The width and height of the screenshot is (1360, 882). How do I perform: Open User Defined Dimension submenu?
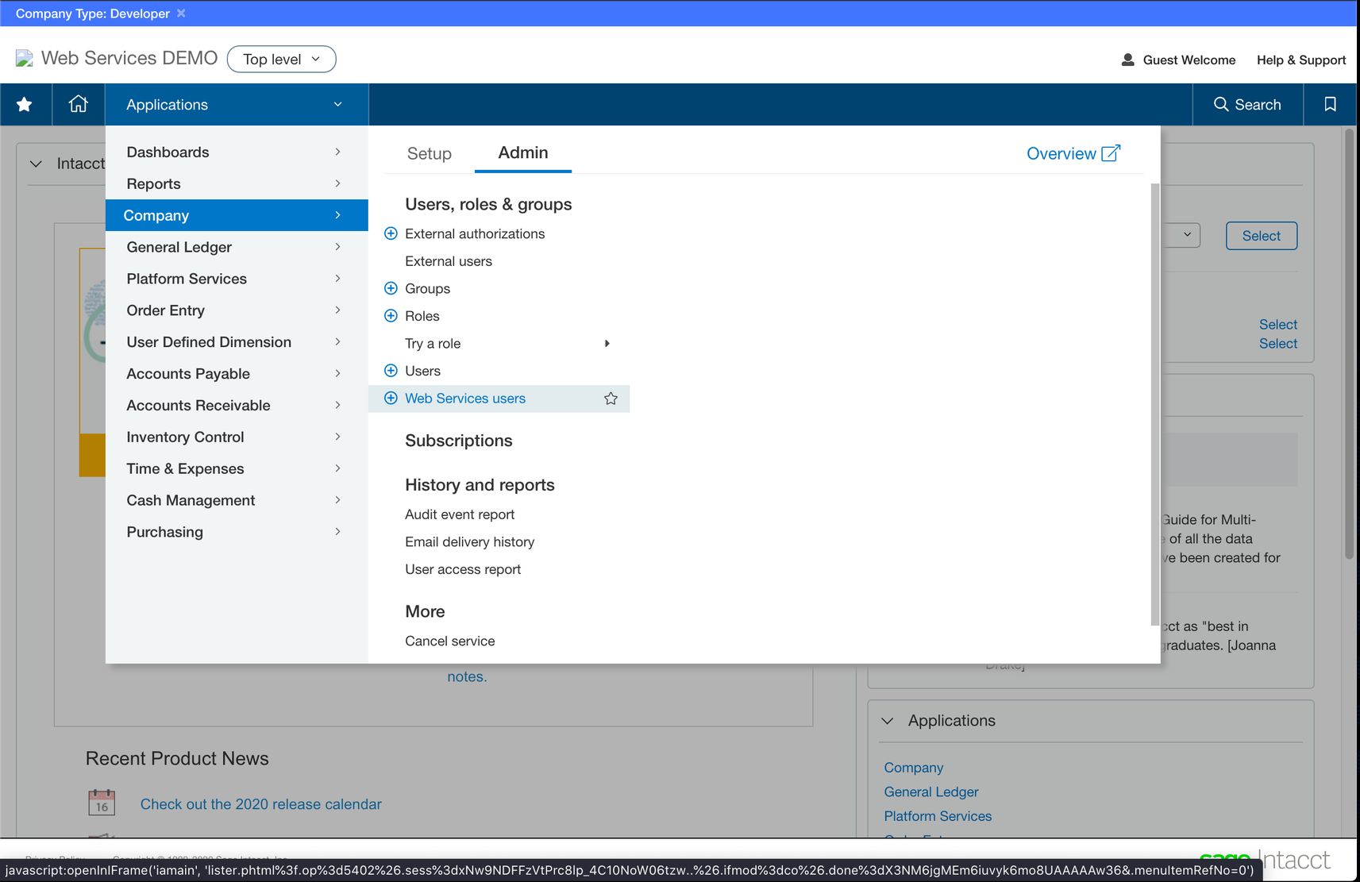click(x=237, y=342)
